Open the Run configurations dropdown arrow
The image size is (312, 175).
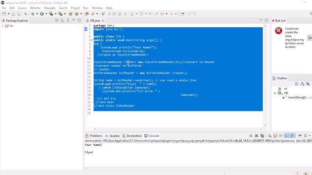pos(46,14)
